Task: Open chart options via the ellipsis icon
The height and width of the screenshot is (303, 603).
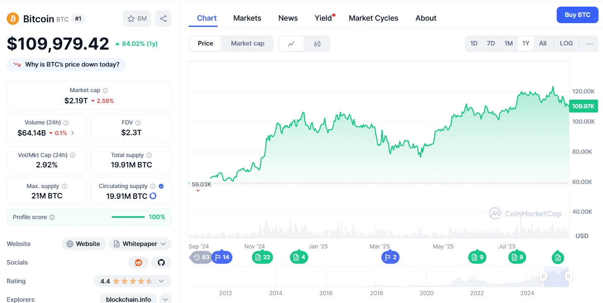Action: (x=589, y=43)
